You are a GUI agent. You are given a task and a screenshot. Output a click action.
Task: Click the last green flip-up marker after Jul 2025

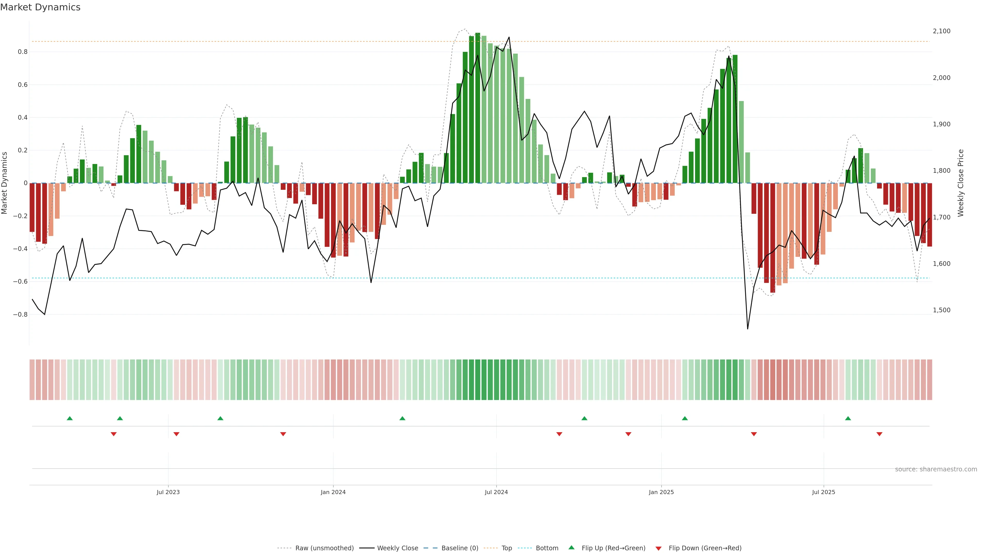[x=848, y=418]
